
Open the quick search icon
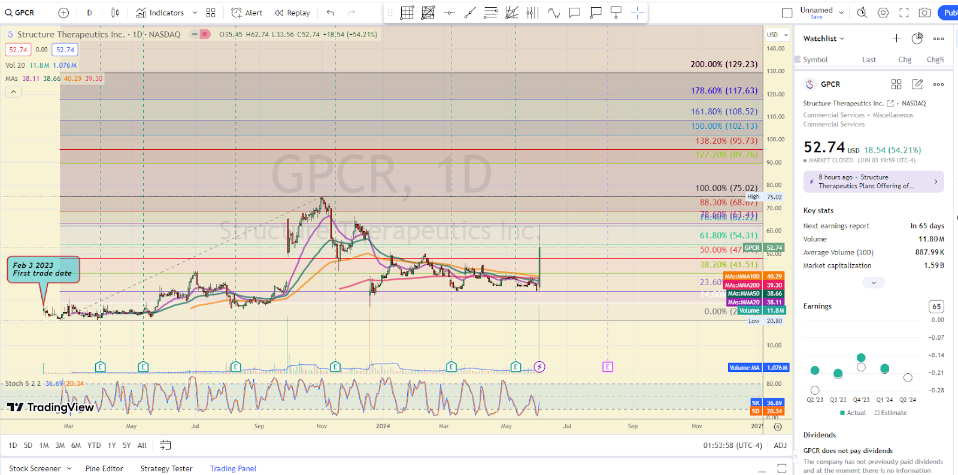(862, 13)
